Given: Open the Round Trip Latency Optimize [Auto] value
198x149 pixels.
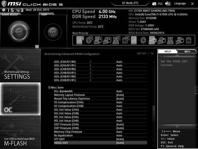Looking at the screenshot, I should point(120,99).
